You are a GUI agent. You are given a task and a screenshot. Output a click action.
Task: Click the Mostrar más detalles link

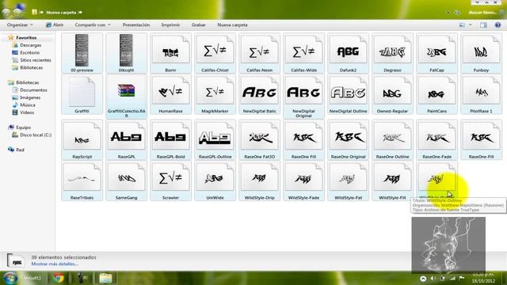[x=55, y=264]
